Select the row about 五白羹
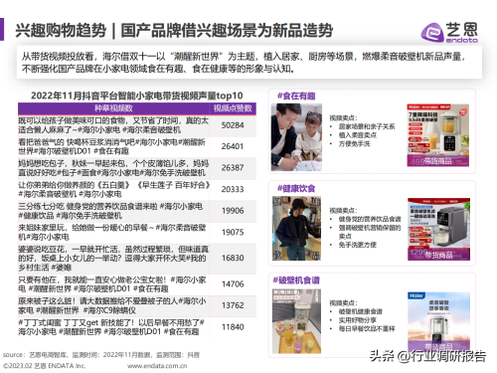 point(137,189)
